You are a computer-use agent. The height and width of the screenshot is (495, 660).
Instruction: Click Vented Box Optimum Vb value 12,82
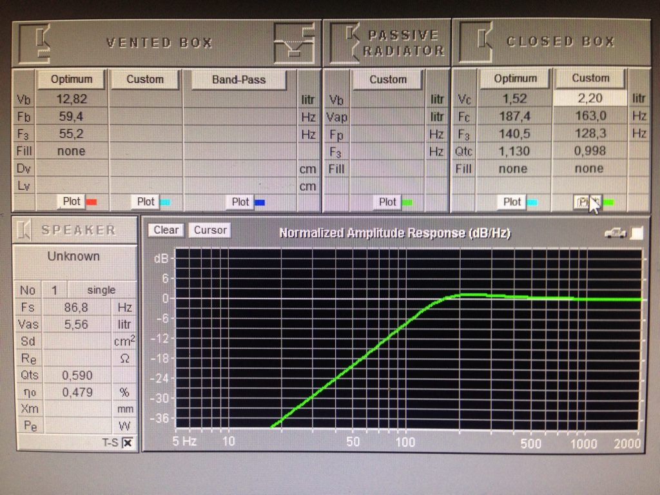(x=72, y=99)
